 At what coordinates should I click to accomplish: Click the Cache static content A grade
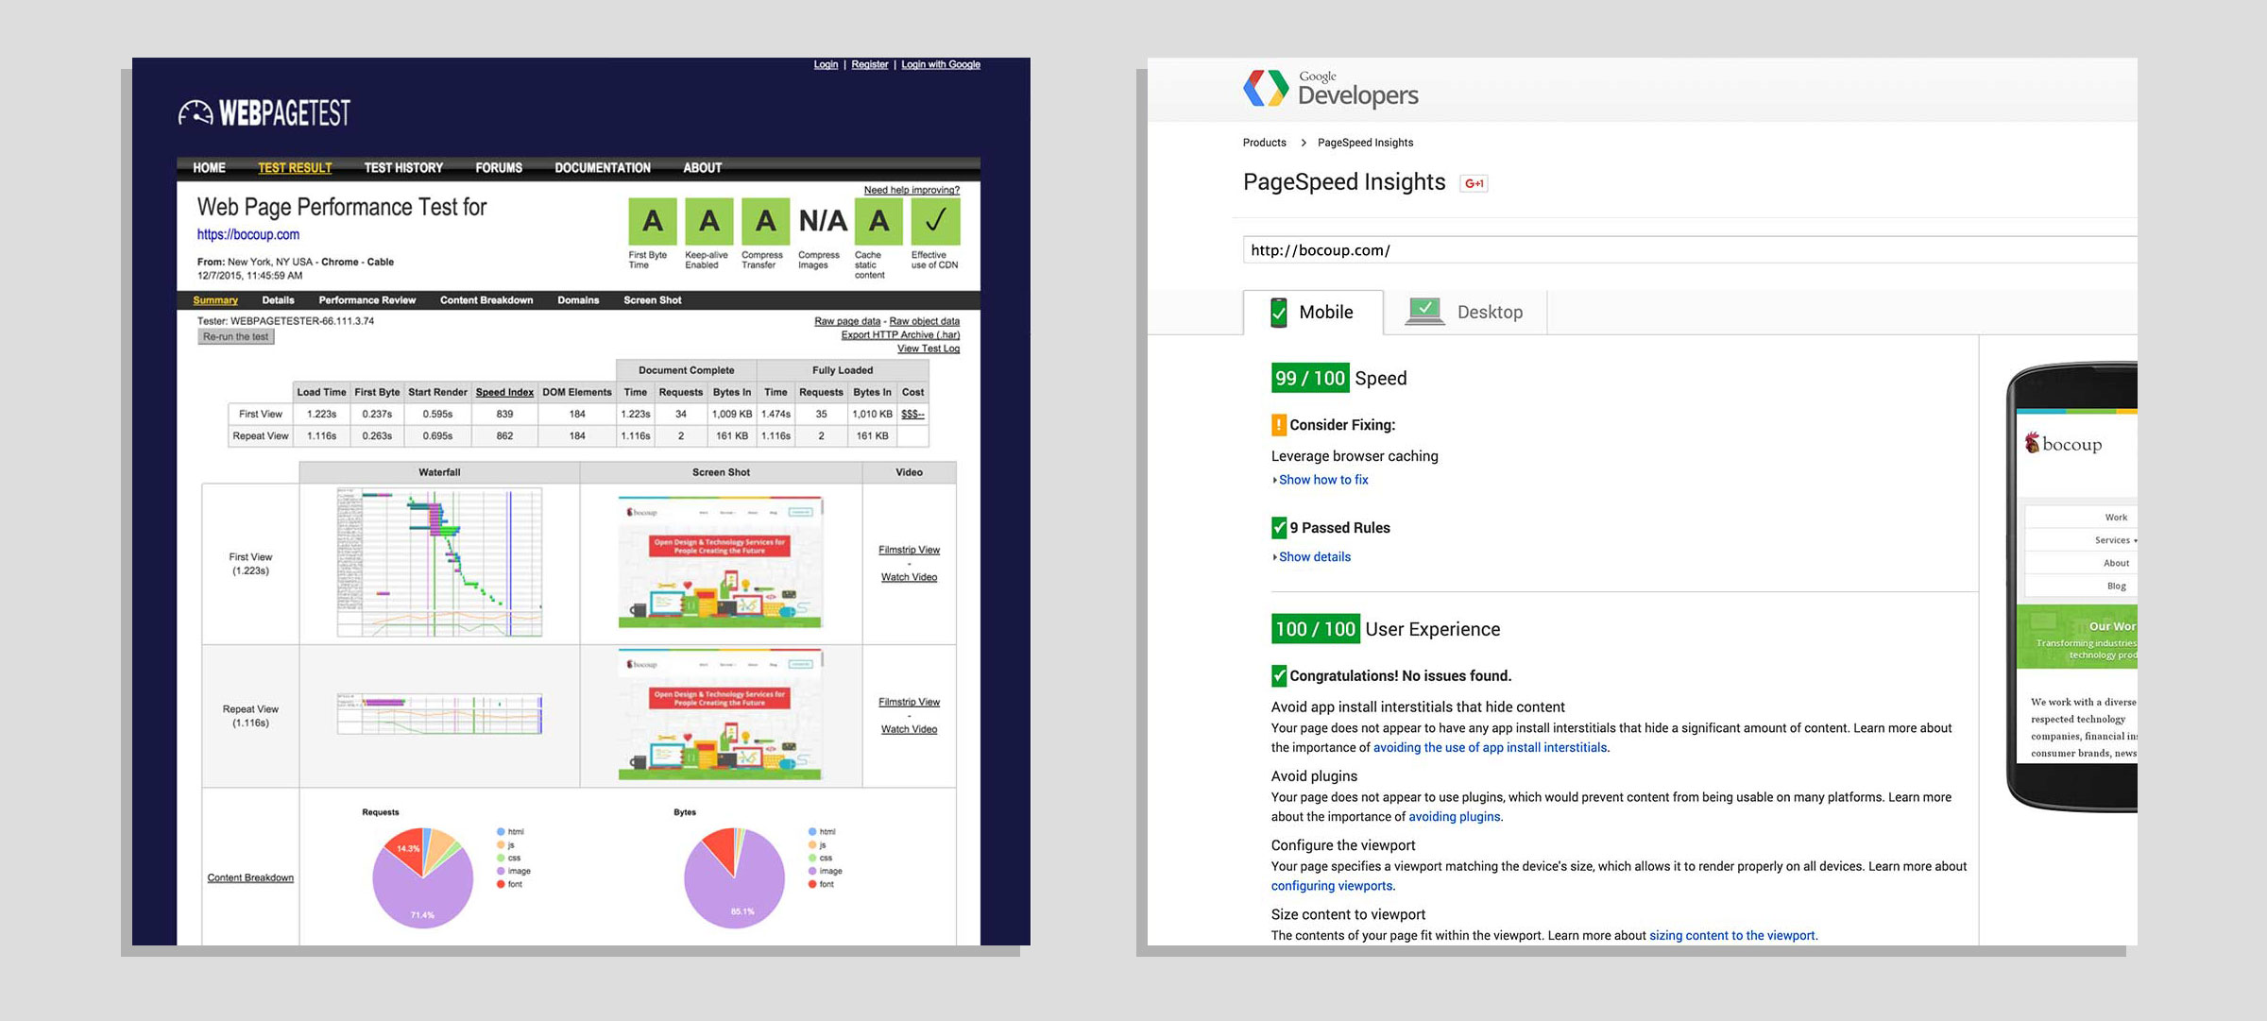tap(878, 222)
